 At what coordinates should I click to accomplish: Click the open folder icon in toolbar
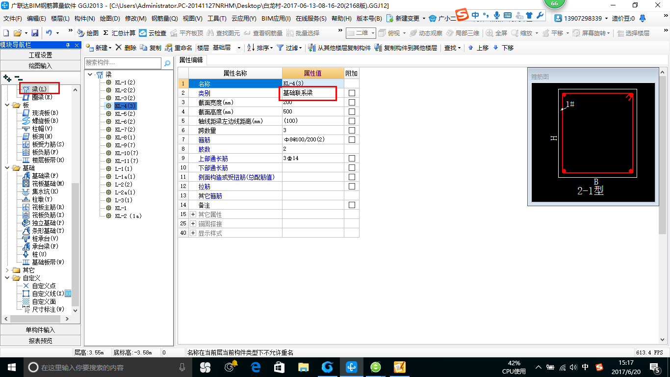[x=17, y=33]
